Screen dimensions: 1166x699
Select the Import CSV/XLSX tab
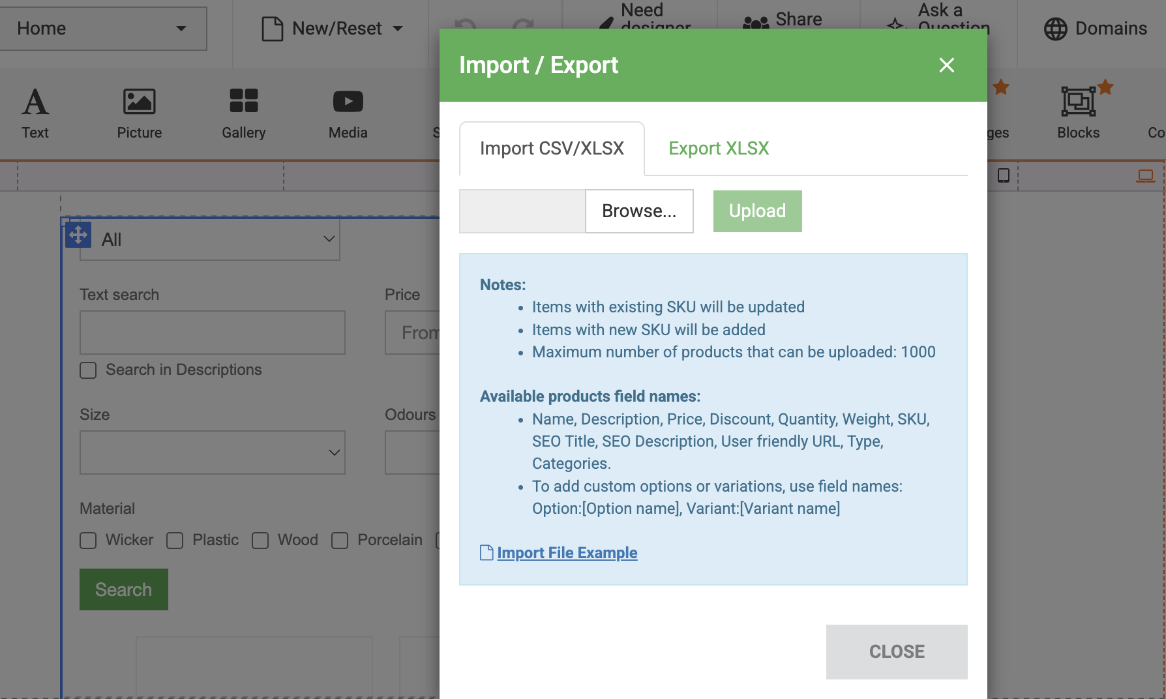pos(552,149)
